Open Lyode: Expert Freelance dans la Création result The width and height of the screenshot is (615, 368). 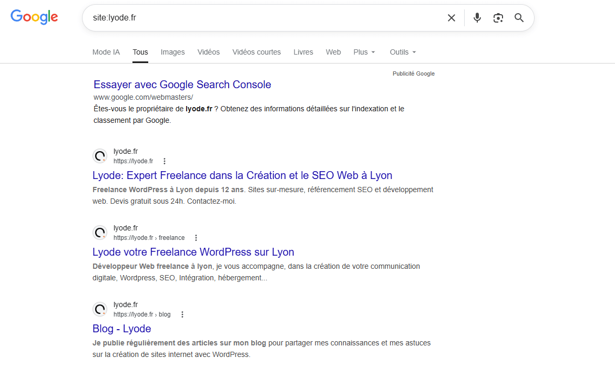[242, 175]
